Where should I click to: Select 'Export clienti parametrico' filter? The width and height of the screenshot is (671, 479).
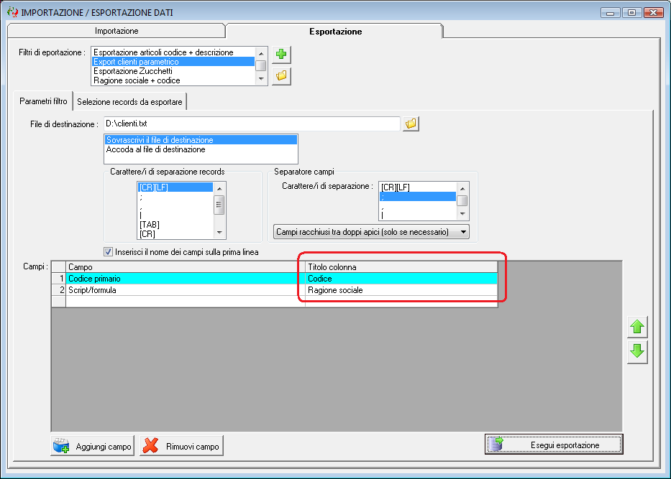[173, 62]
